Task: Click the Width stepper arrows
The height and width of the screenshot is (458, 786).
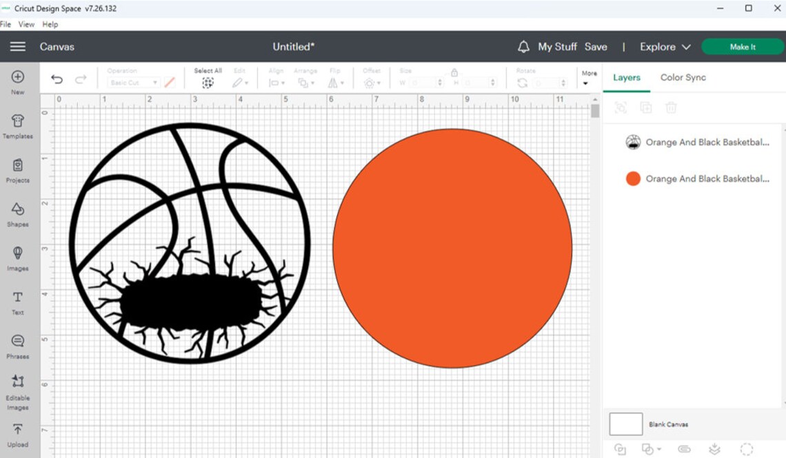Action: click(x=440, y=83)
